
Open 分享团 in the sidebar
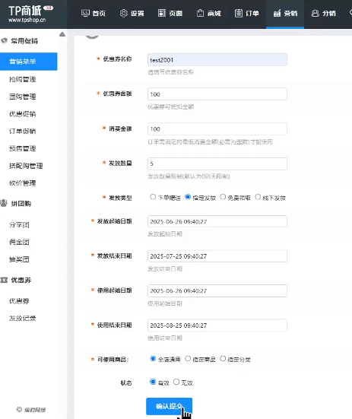(x=19, y=225)
